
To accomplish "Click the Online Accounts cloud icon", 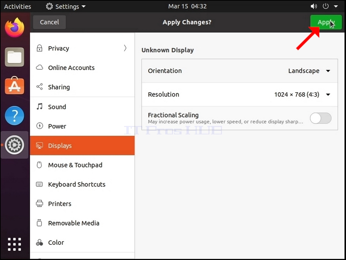I will coord(40,67).
